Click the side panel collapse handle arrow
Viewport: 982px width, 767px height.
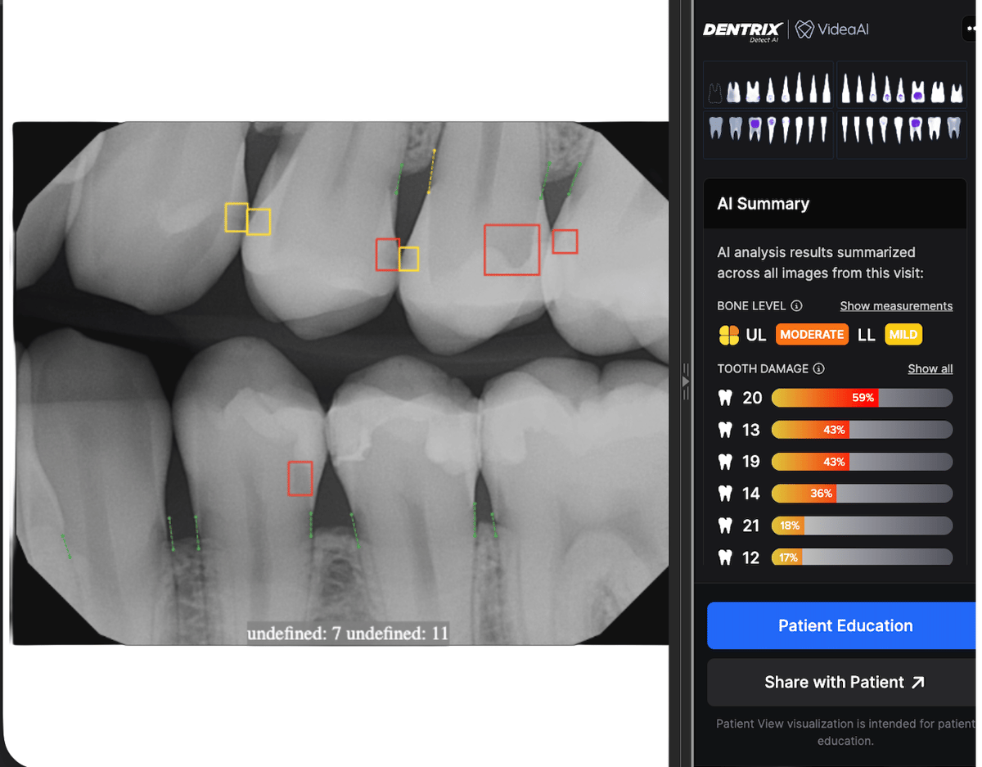(x=686, y=381)
